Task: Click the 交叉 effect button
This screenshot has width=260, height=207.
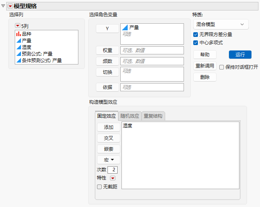Action: (x=109, y=138)
